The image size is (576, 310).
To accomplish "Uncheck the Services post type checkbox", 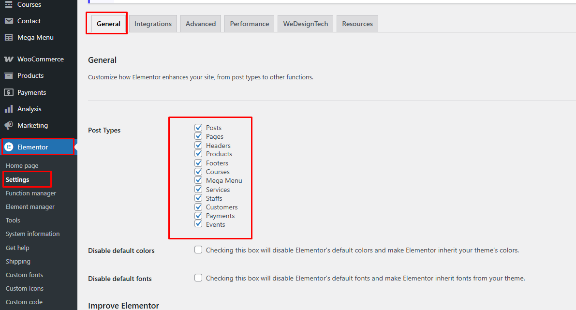I will click(198, 189).
